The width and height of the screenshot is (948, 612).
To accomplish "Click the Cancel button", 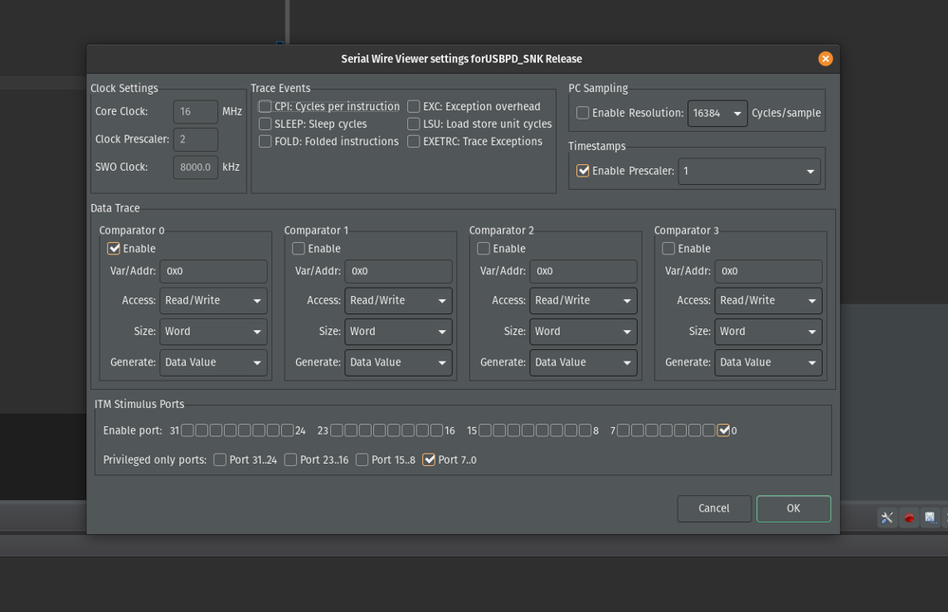I will [x=714, y=509].
